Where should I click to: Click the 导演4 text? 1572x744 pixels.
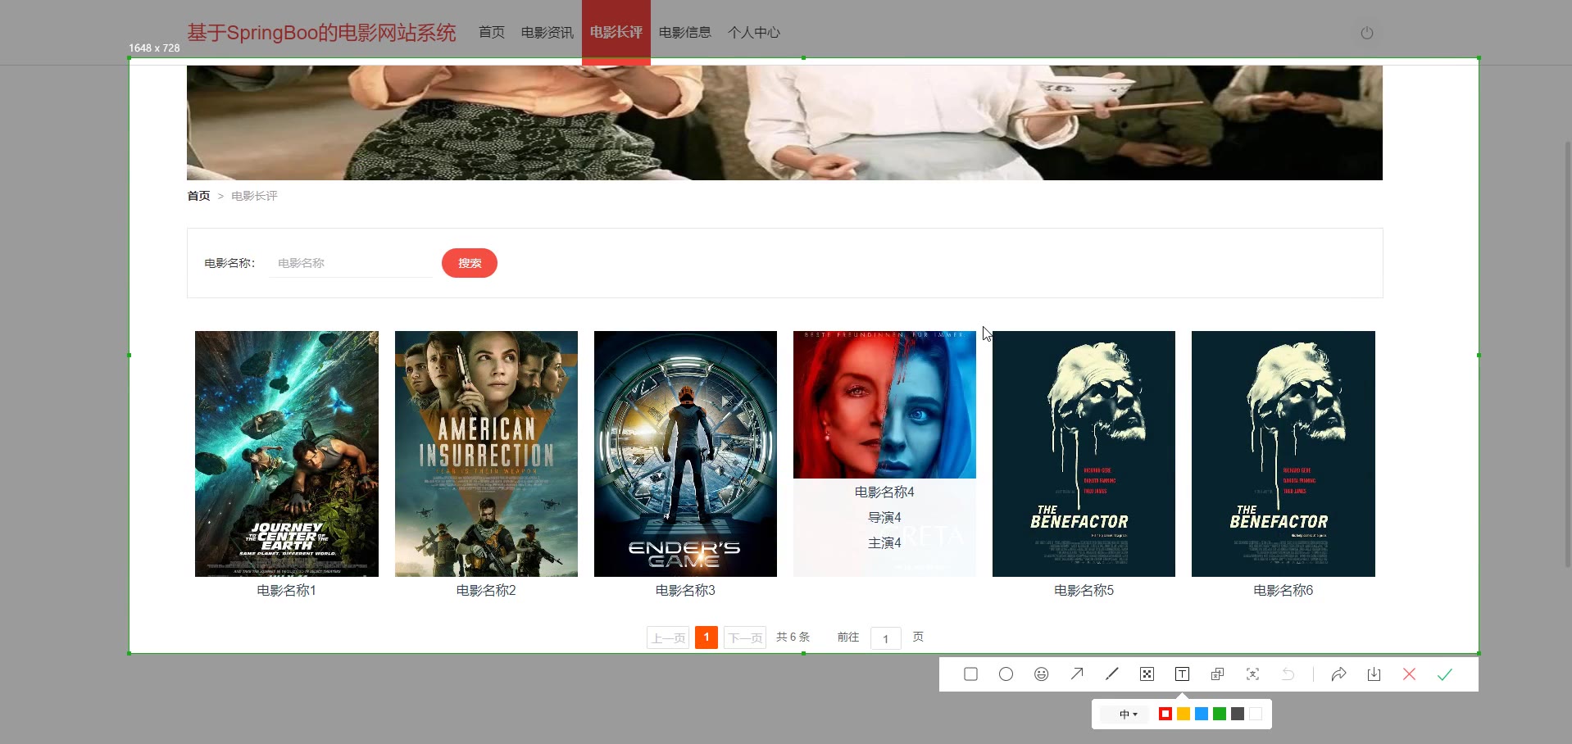[x=884, y=518]
